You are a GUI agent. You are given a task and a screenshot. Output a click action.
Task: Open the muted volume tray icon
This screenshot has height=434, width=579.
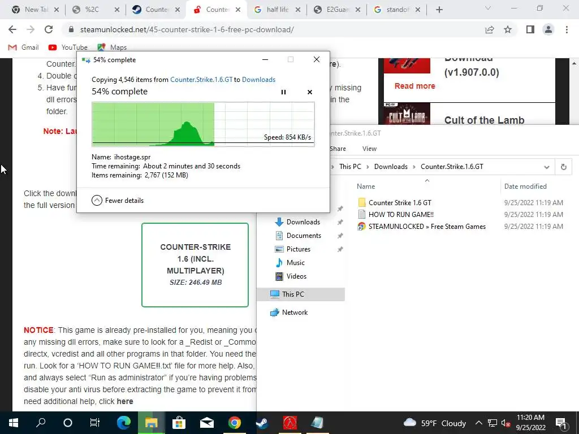(505, 423)
